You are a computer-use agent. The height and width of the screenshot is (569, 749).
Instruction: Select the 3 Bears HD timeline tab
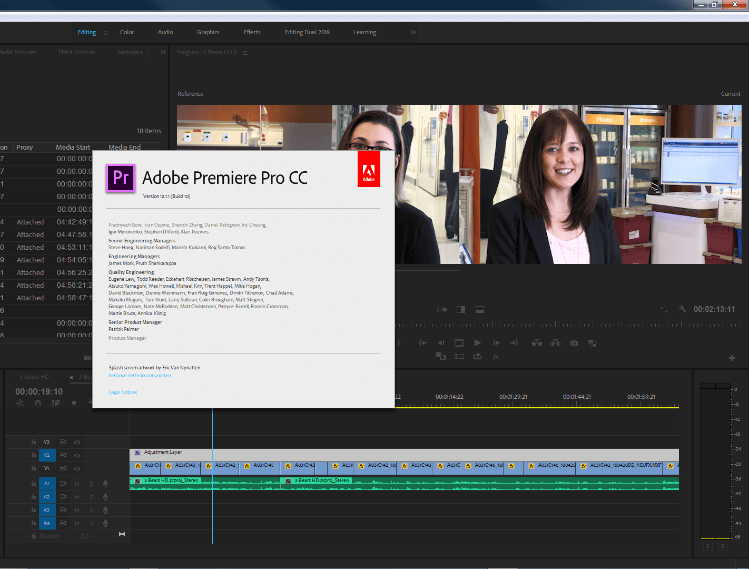click(34, 377)
